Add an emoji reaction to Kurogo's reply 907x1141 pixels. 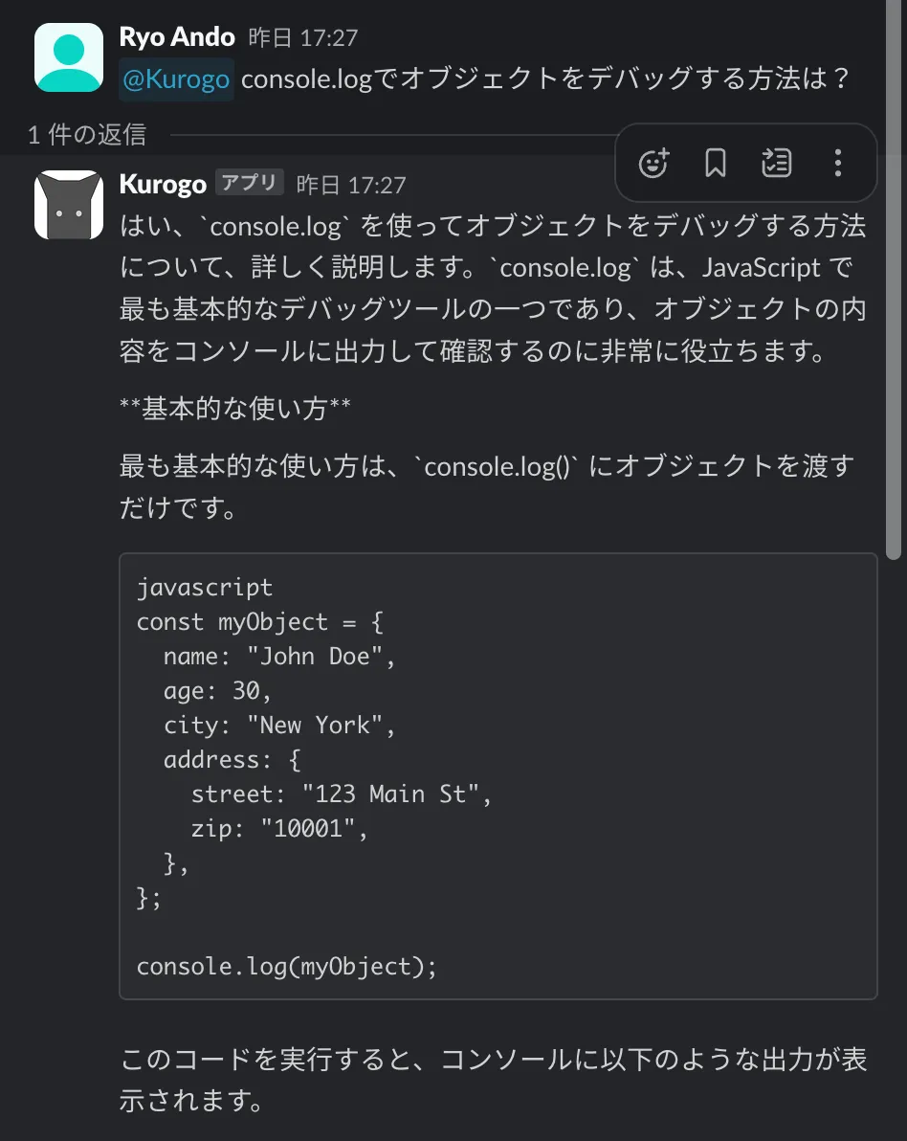point(653,164)
